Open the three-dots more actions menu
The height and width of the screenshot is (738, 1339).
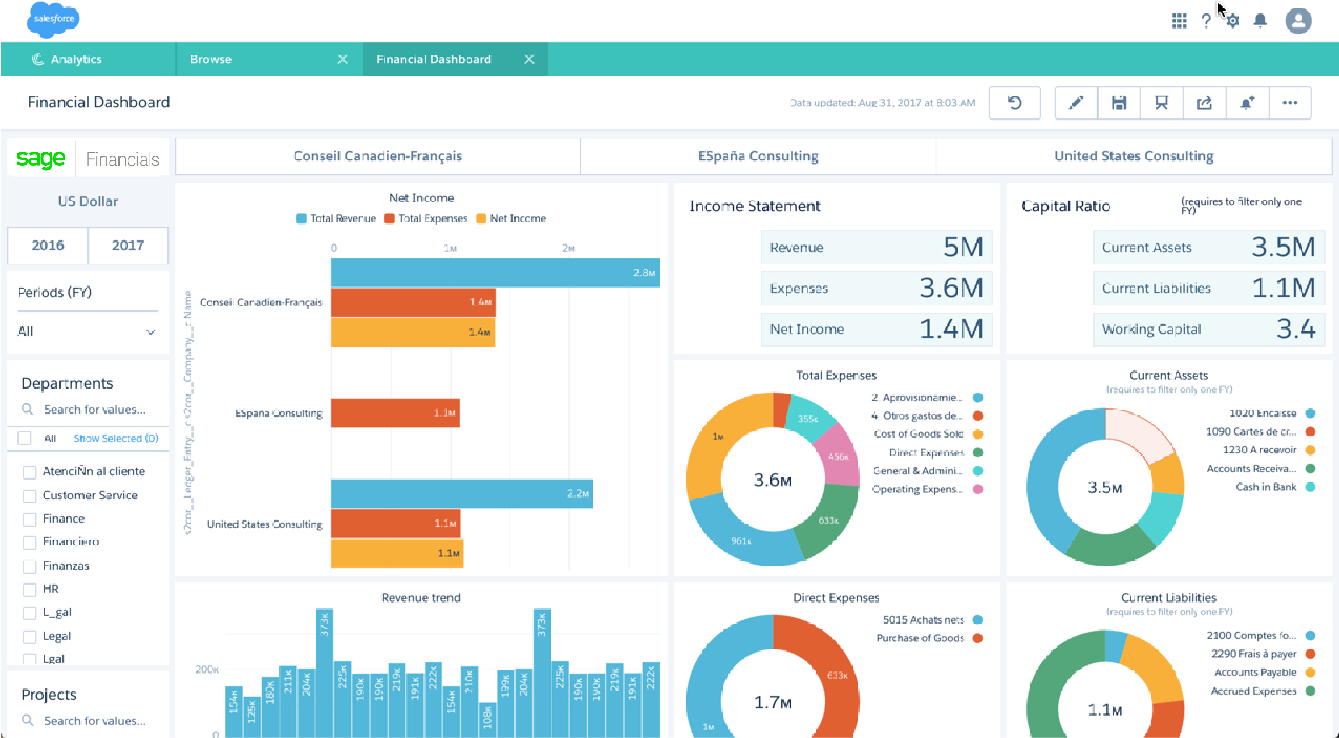click(x=1290, y=103)
